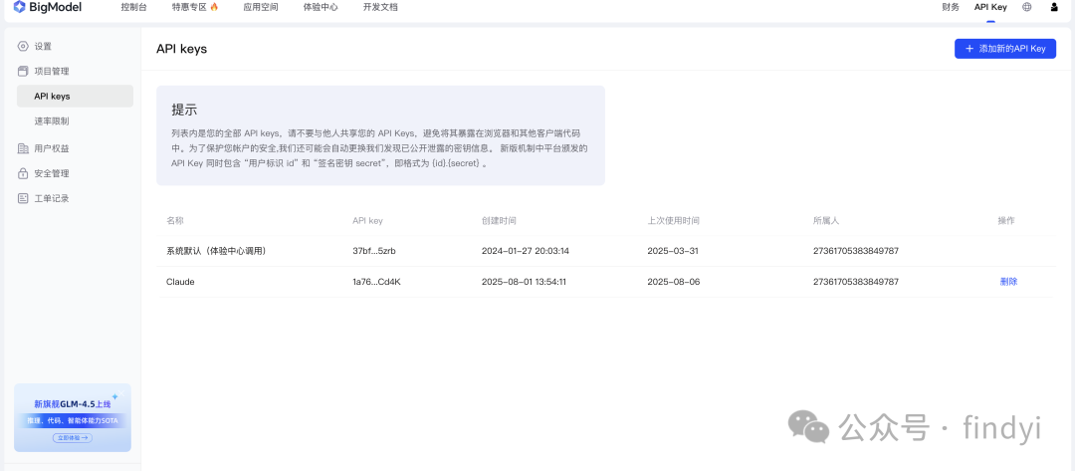Delete the Claude API key
1075x471 pixels.
click(1008, 282)
